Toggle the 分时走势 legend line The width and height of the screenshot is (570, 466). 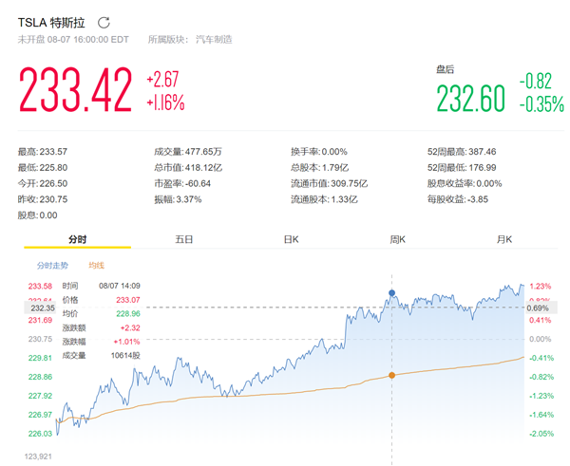point(52,266)
